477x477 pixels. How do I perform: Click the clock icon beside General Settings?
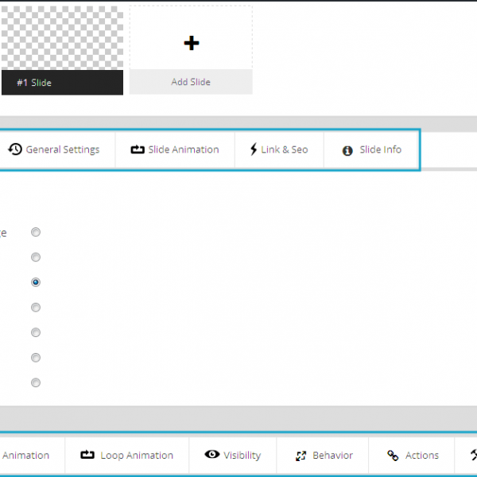15,149
